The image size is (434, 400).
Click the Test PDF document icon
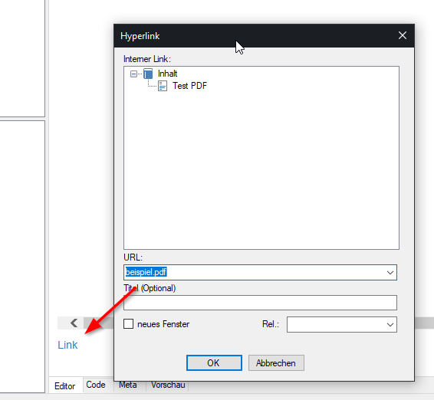click(163, 86)
